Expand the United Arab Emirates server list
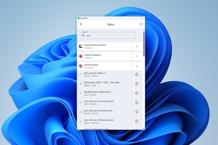This screenshot has height=145, width=218. 137,46
